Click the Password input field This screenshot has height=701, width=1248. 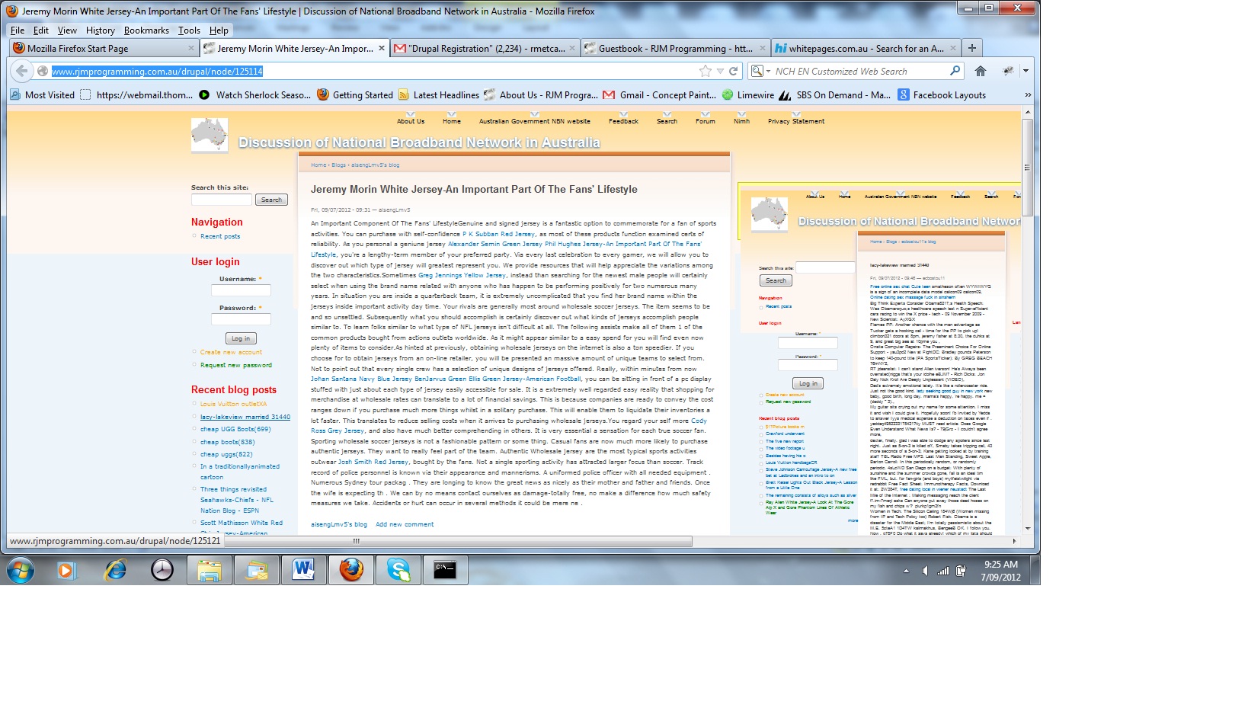241,319
